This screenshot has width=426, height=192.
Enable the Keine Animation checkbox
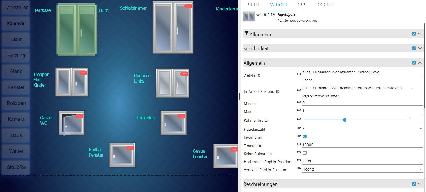(305, 153)
